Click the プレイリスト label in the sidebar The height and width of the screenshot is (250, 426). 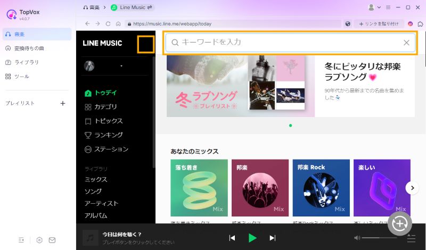[x=20, y=103]
